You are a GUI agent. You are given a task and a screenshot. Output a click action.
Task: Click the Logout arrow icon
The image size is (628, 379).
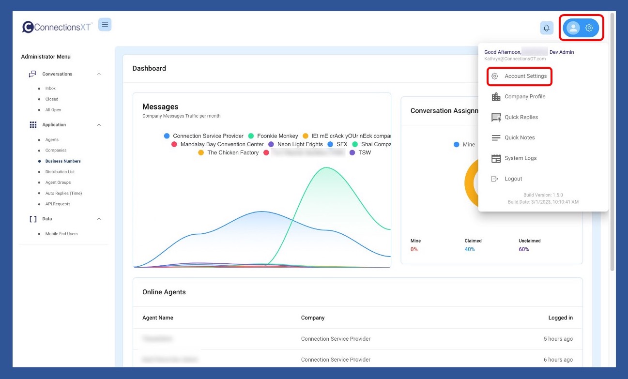click(494, 179)
